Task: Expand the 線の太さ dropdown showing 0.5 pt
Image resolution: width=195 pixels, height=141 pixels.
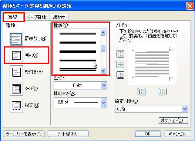Action: click(x=80, y=103)
